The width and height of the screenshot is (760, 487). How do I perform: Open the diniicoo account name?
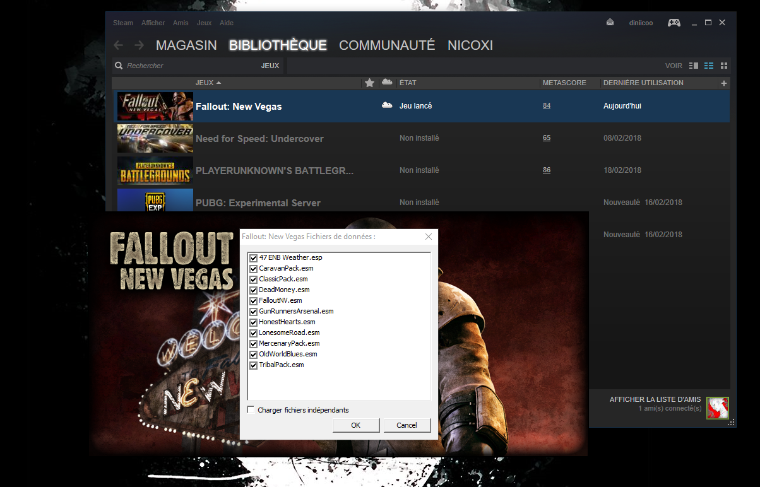coord(641,23)
